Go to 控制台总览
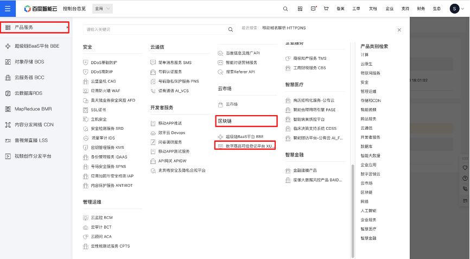 tap(74, 9)
